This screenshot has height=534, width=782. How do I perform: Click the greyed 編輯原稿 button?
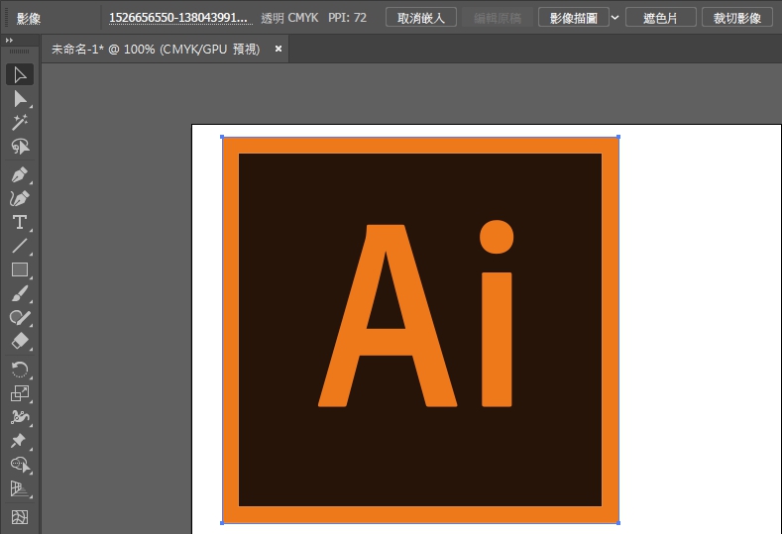pos(498,18)
